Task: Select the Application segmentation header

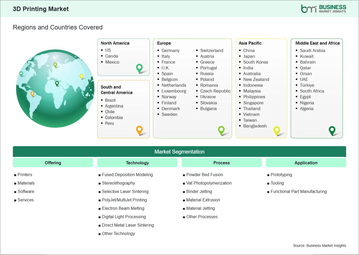Action: point(306,163)
